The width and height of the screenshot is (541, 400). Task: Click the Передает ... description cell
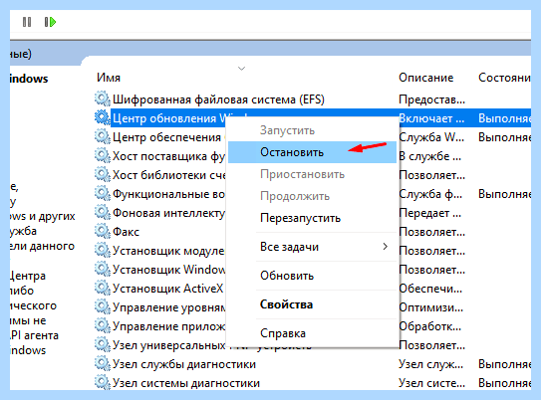pos(429,213)
